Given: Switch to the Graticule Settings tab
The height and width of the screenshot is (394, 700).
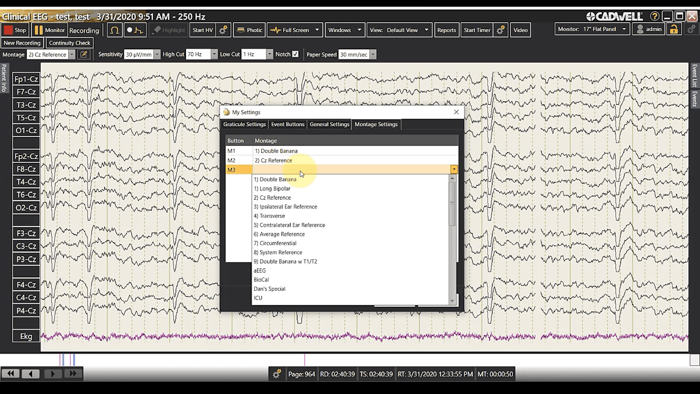Looking at the screenshot, I should 244,124.
